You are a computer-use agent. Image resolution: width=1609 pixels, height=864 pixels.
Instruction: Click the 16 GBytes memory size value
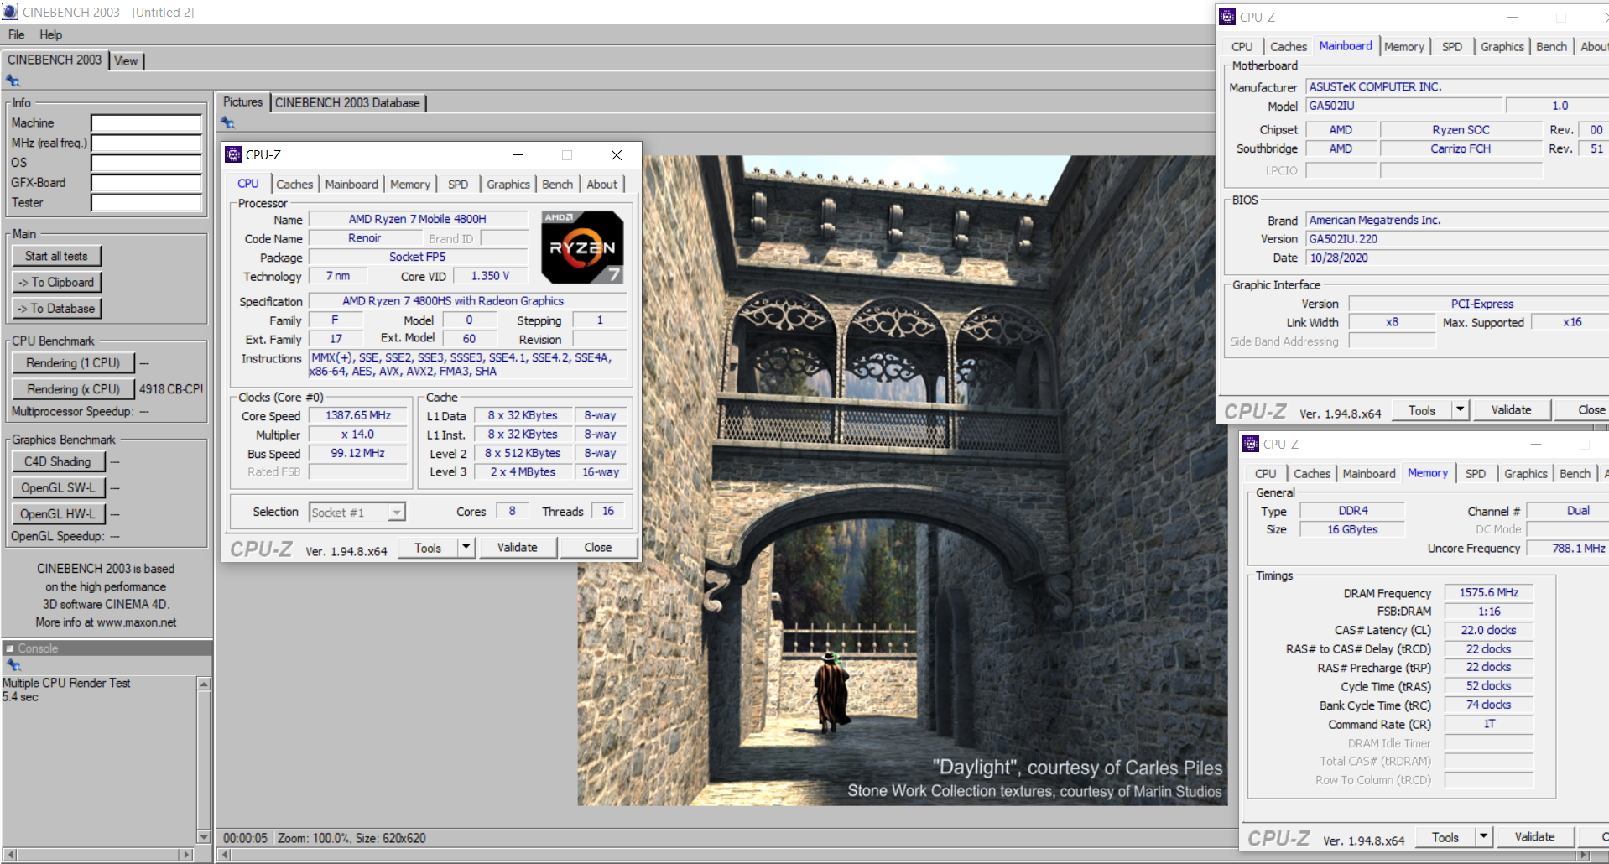pos(1352,529)
